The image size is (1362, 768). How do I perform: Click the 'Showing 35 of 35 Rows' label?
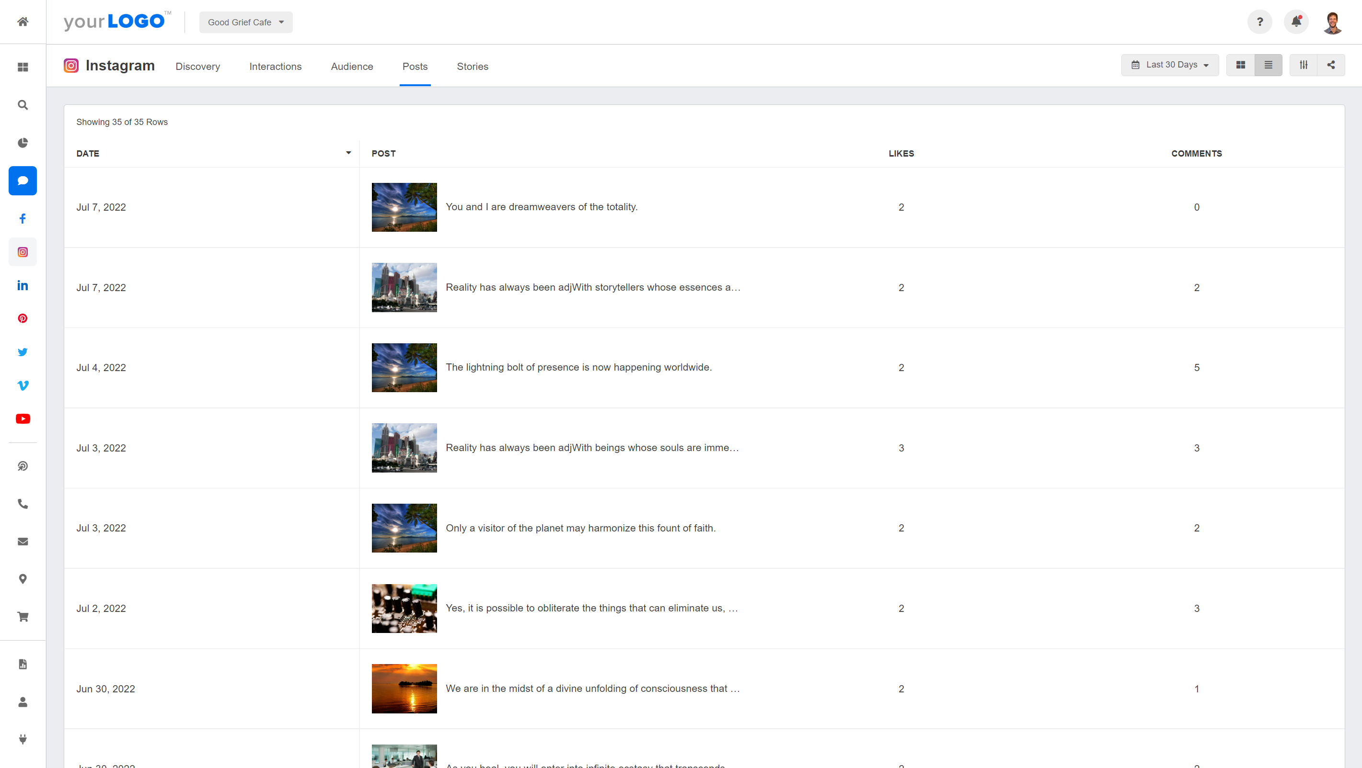coord(122,122)
